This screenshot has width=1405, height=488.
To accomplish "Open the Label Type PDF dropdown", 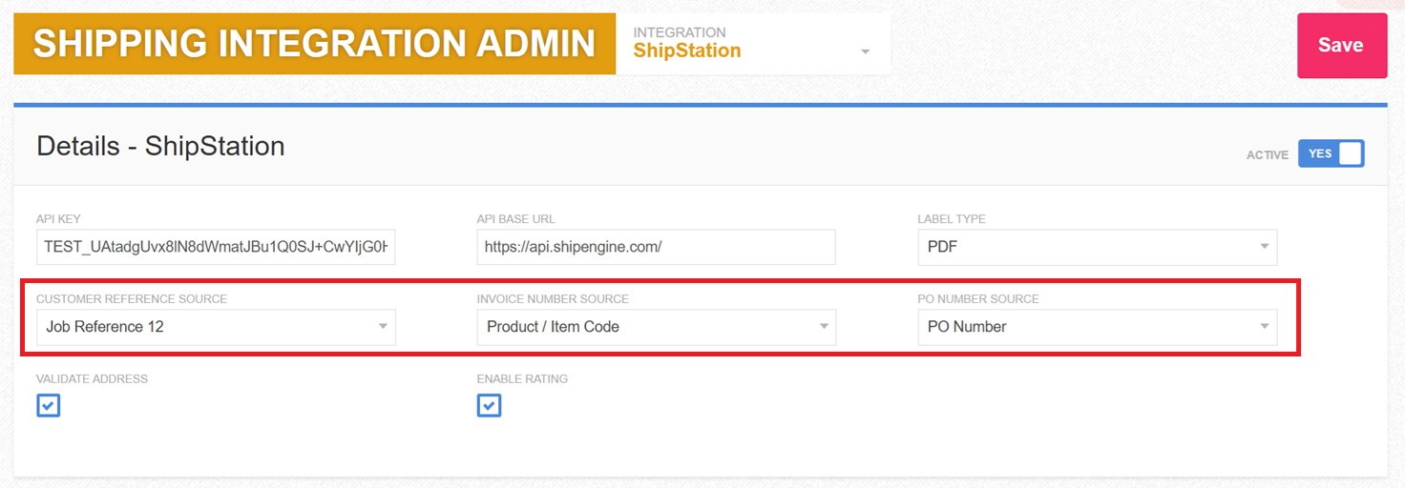I will [1098, 247].
